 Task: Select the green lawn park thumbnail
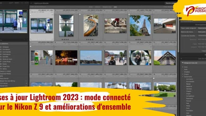165,89
